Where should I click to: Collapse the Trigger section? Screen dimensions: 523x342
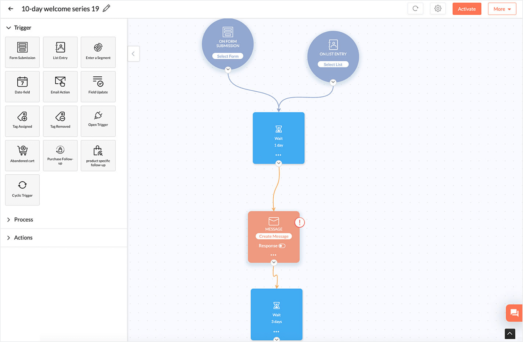[x=9, y=28]
